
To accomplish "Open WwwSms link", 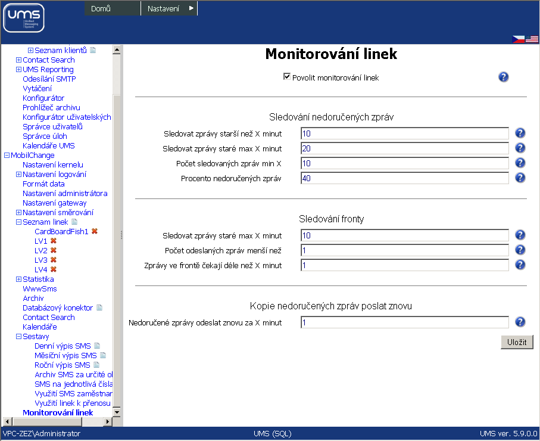I will pos(40,288).
